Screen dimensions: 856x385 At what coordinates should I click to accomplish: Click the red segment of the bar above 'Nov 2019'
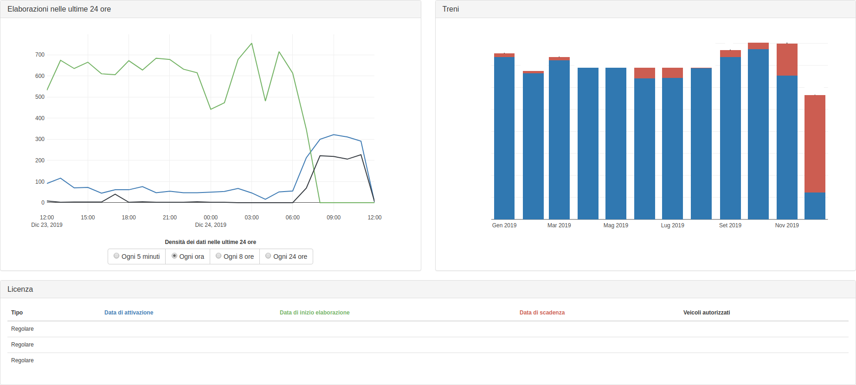coord(787,60)
